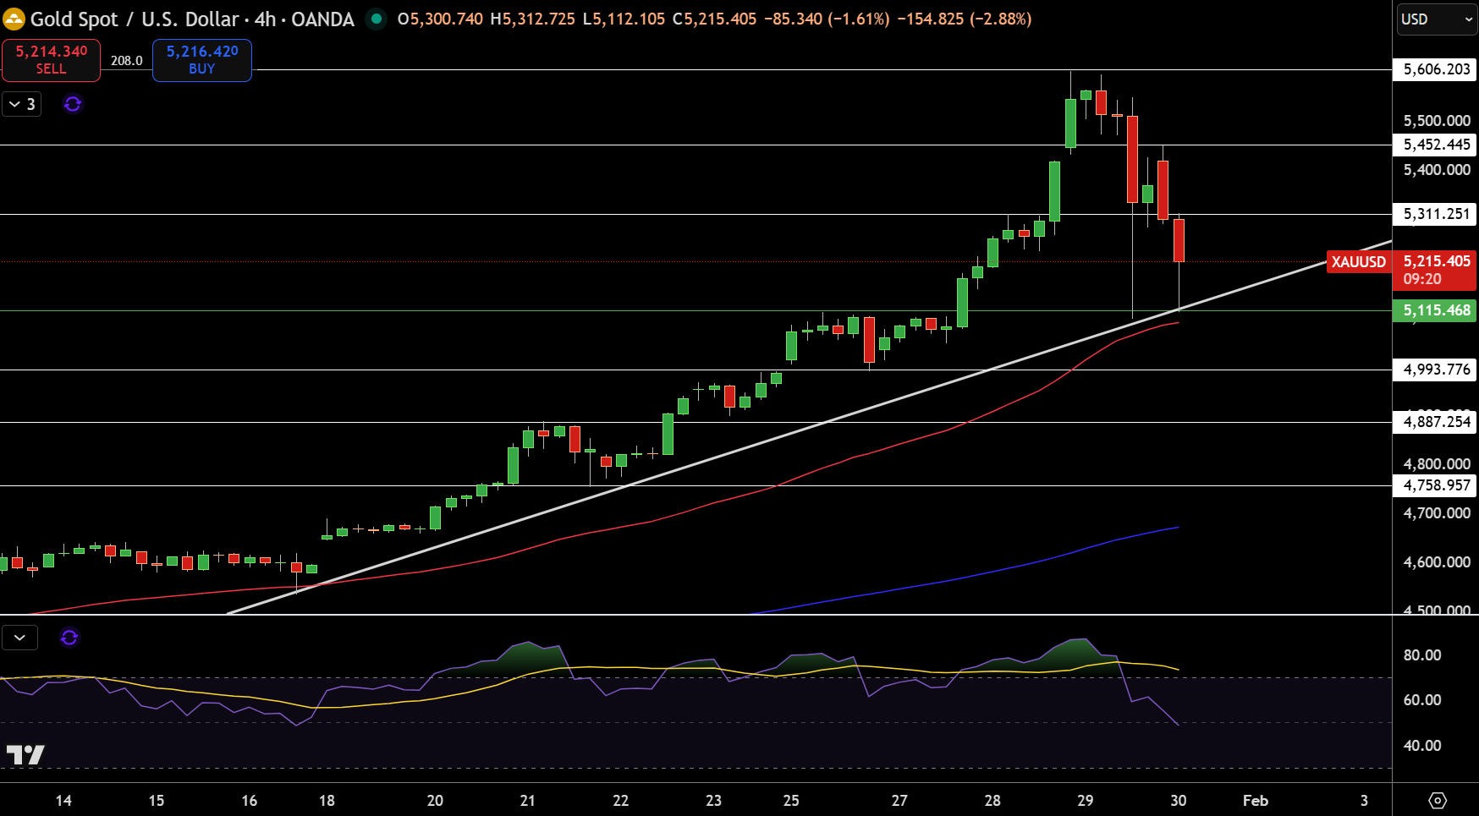Click the 4,993.776 price level label
This screenshot has width=1479, height=816.
click(1436, 370)
